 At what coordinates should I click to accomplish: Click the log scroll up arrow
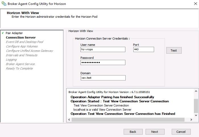coord(196,91)
